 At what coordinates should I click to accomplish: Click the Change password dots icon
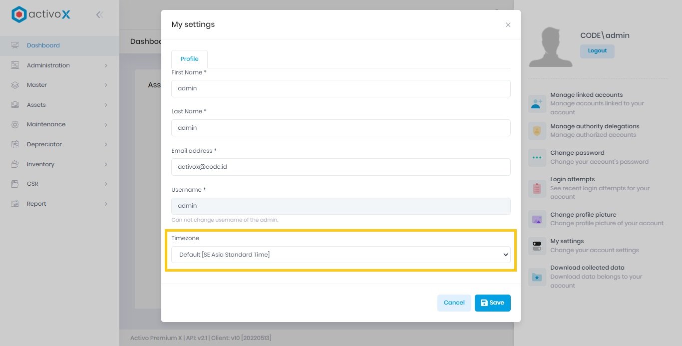537,157
